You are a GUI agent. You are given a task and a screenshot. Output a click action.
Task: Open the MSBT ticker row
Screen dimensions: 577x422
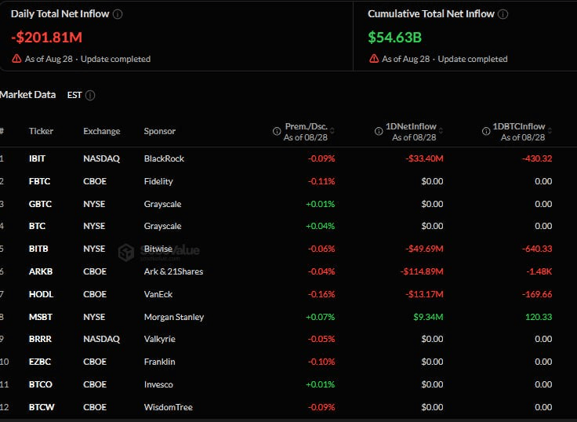(288, 317)
